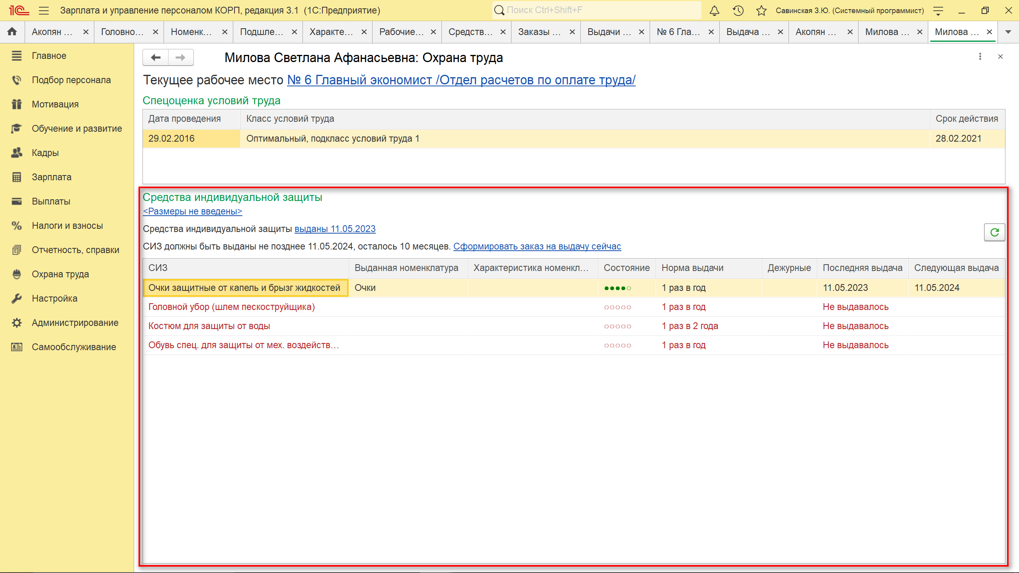Select the Костюм для защиты от воды row
1019x573 pixels.
pos(209,326)
